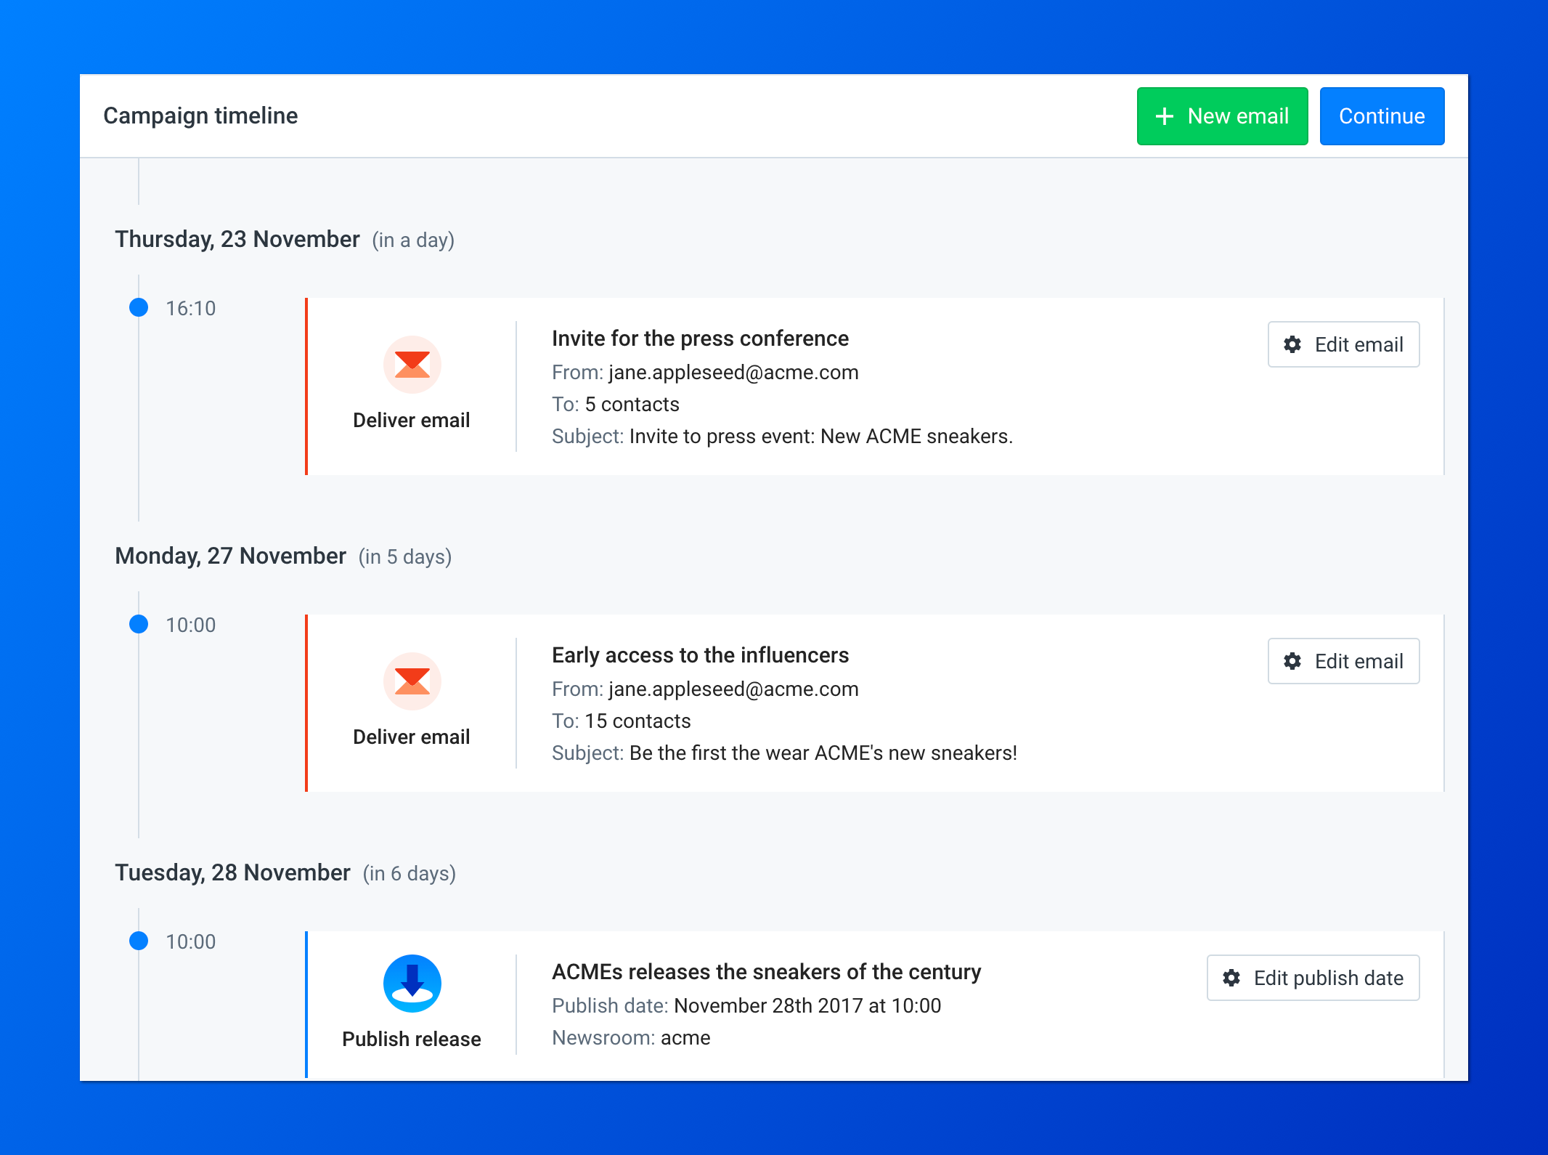This screenshot has height=1155, width=1548.
Task: Click the Tuesday, 28 November date header
Action: click(233, 872)
